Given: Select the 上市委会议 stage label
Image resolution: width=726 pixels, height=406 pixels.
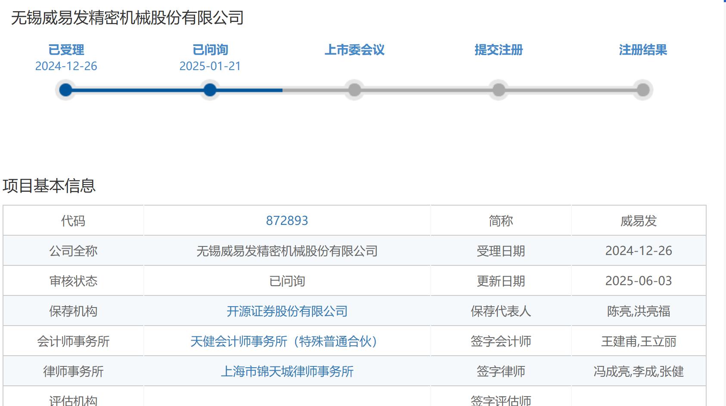Looking at the screenshot, I should point(354,50).
